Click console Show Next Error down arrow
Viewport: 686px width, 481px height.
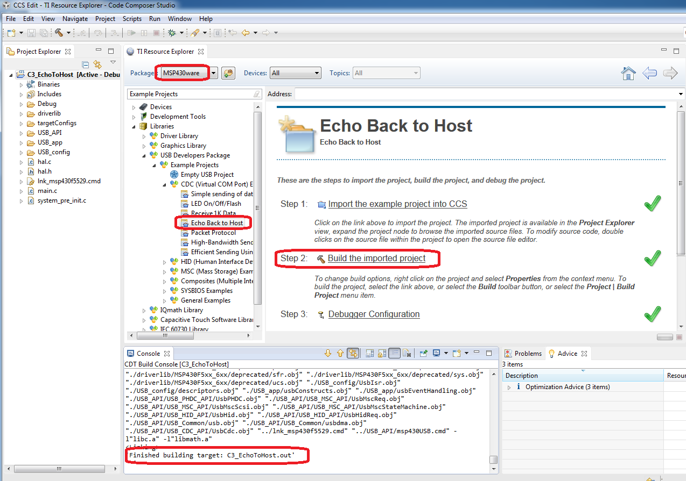(328, 354)
